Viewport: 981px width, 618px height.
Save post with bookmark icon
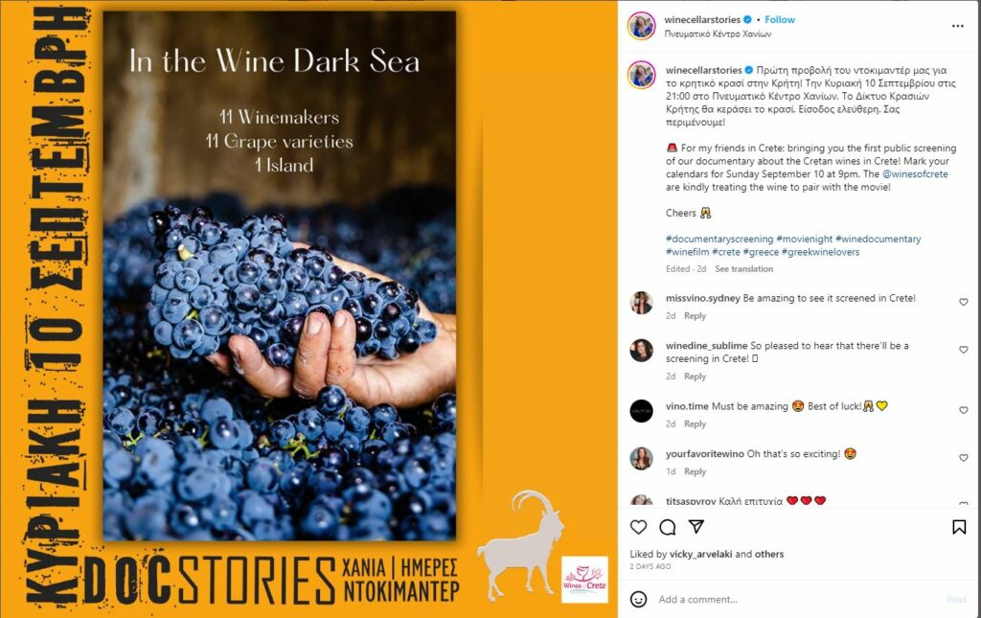click(x=958, y=527)
